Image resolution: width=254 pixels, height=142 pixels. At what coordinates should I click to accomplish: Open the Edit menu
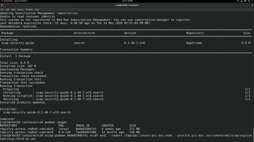(8, 9)
